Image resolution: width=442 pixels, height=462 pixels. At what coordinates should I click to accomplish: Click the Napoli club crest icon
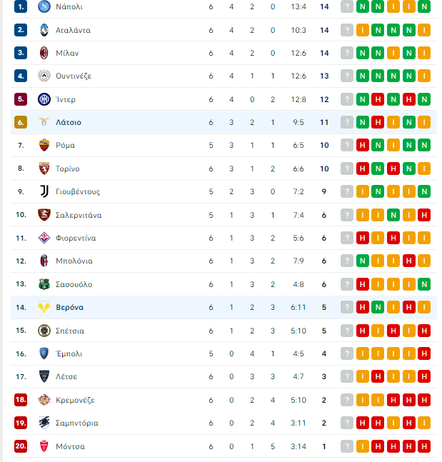[44, 6]
